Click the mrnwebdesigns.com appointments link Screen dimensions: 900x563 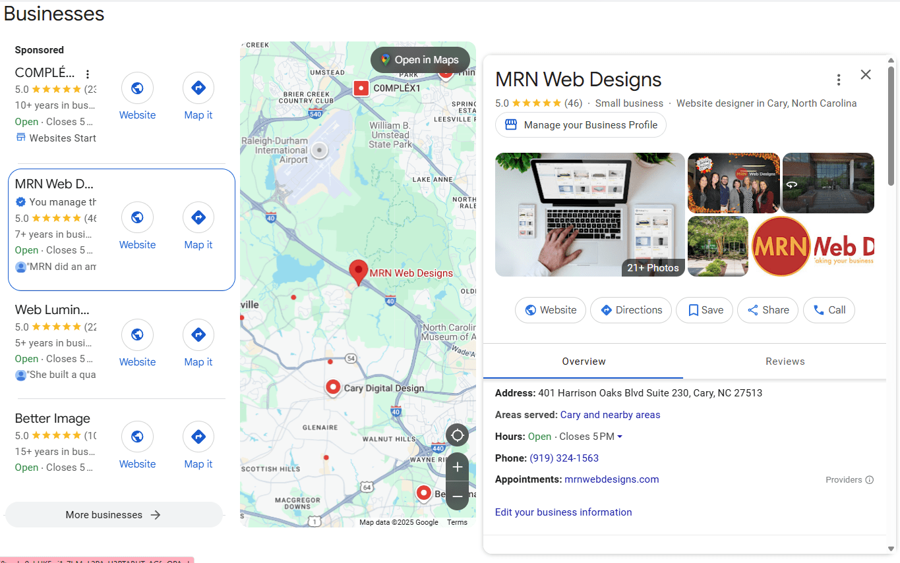[x=611, y=479]
